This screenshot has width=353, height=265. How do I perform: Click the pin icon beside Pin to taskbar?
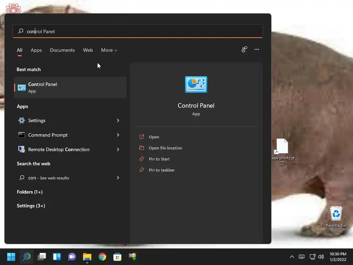coord(142,170)
